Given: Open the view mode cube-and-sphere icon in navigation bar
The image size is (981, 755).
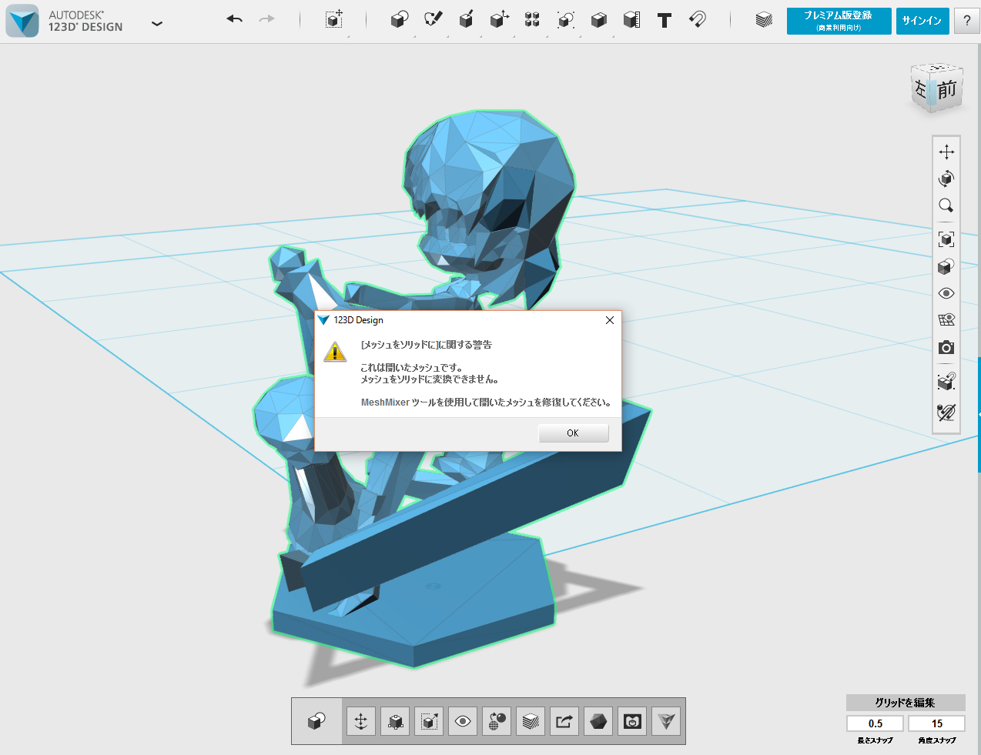Looking at the screenshot, I should tap(946, 266).
